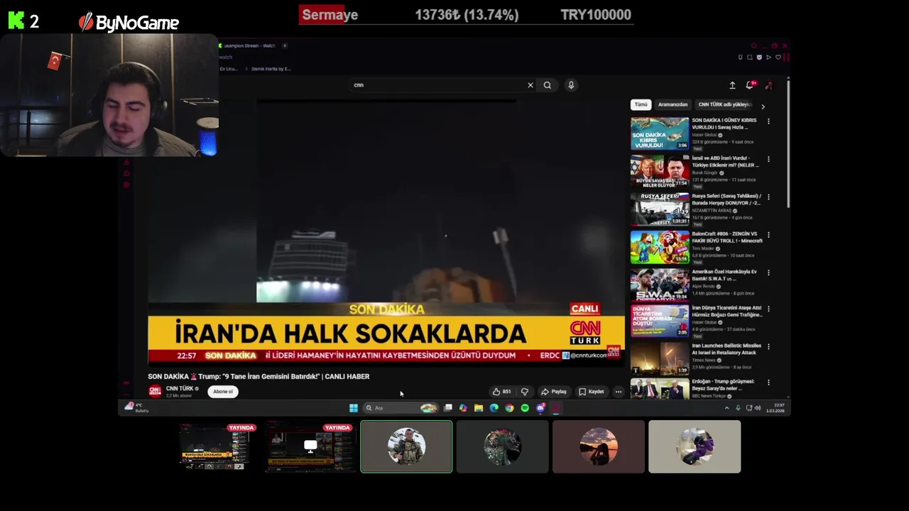Open the taskbar volume speaker icon
The image size is (909, 511).
click(758, 408)
